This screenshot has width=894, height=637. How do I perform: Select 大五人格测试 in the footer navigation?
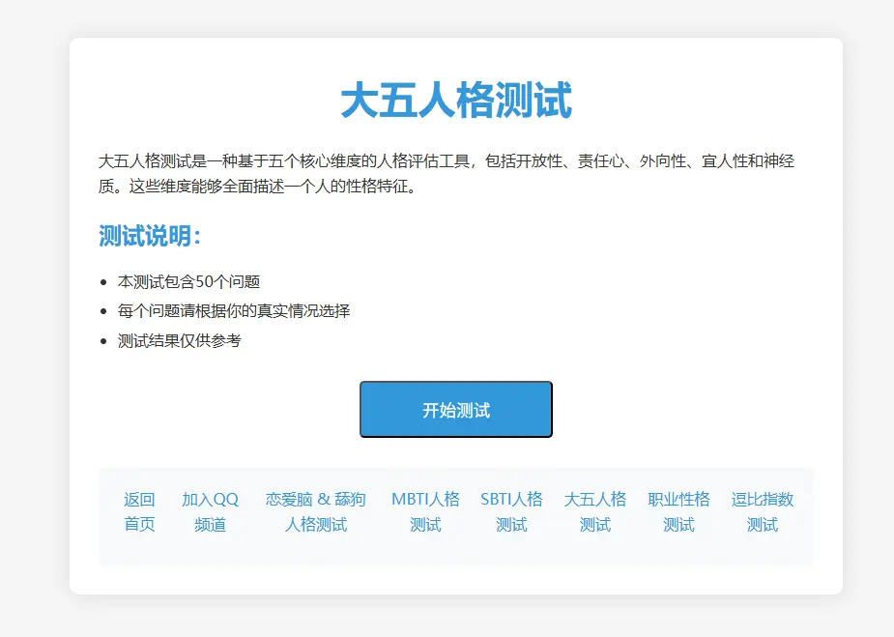[595, 511]
